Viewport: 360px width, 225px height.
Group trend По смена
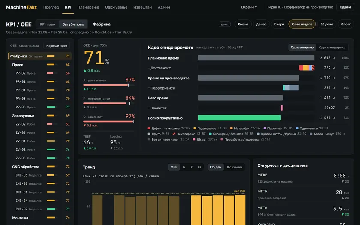tap(234, 167)
